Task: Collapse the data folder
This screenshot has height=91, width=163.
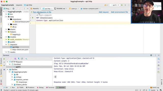Action: point(6,17)
